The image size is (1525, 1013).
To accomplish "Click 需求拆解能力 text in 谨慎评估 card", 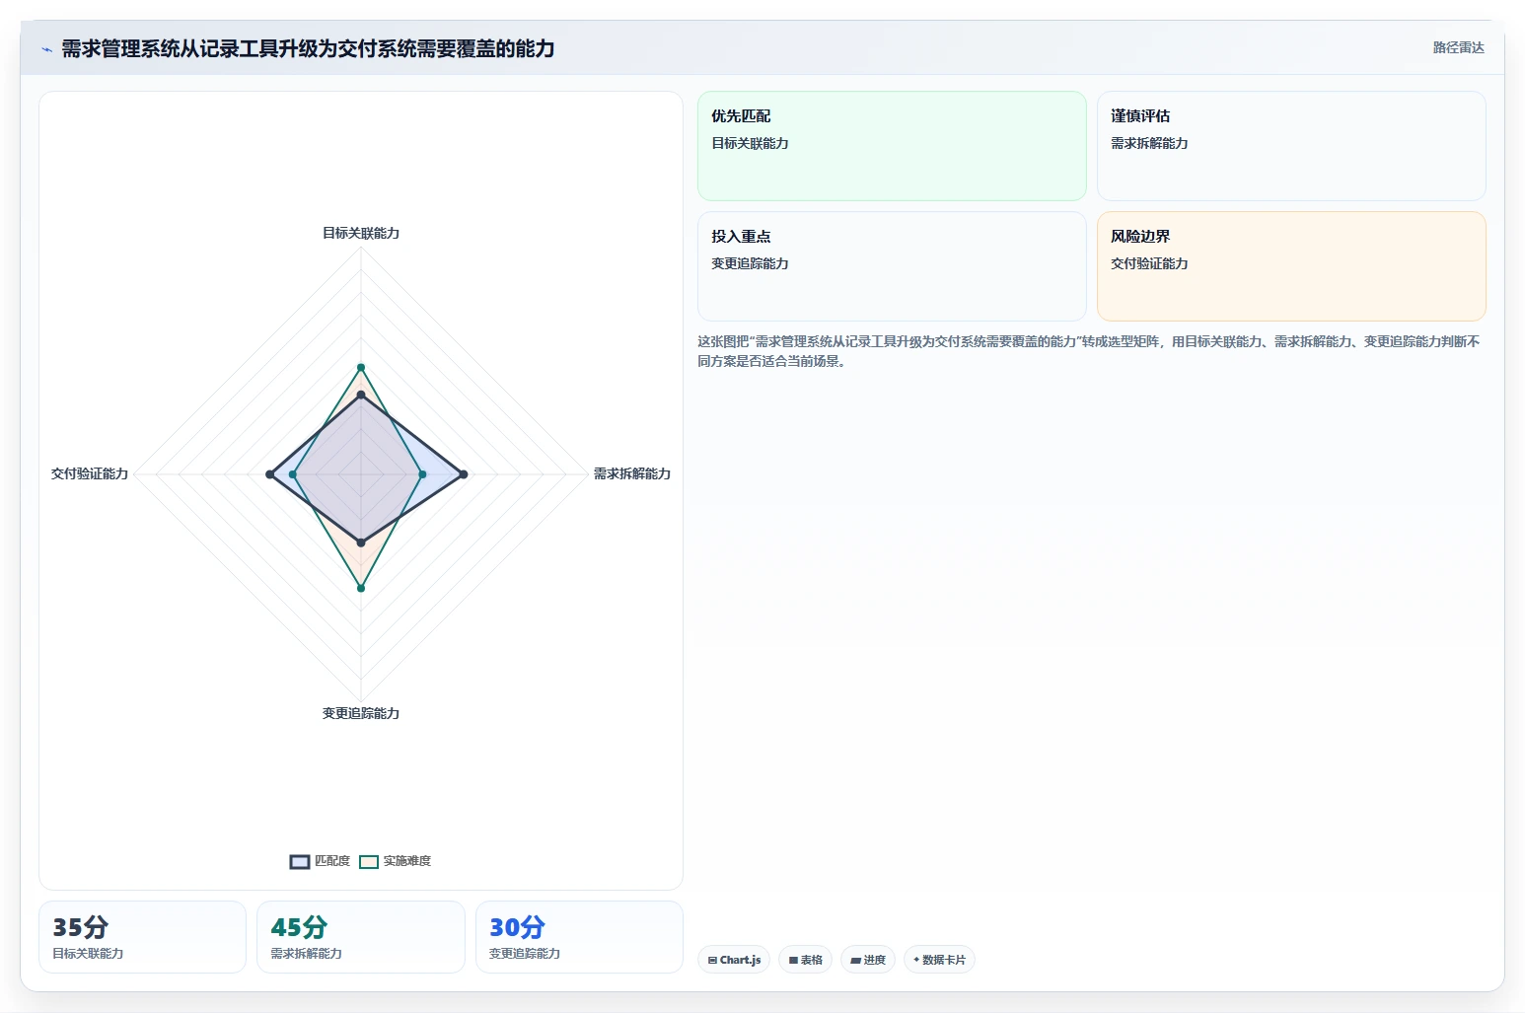I will (x=1149, y=144).
